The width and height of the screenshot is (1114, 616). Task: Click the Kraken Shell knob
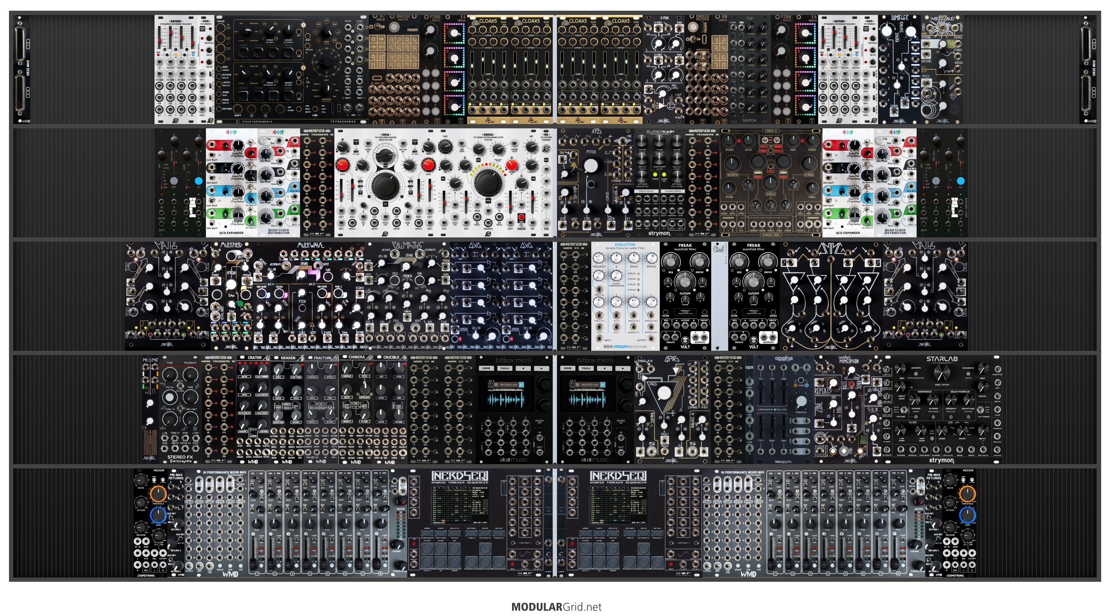click(279, 370)
